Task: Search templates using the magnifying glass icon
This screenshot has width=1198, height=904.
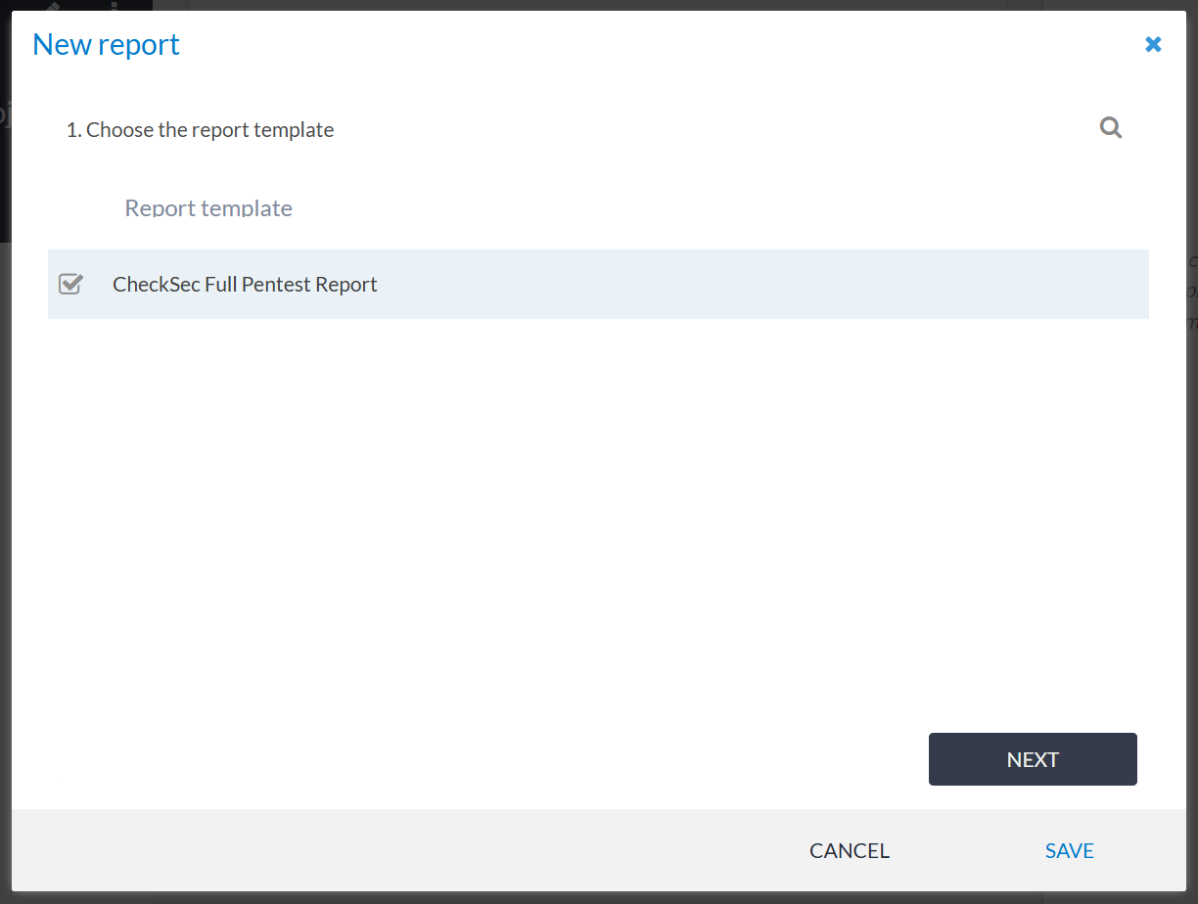Action: 1110,128
